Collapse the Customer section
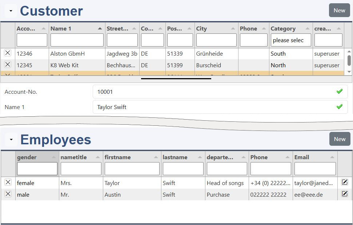Viewport: 353px width, 225px height. (11, 11)
